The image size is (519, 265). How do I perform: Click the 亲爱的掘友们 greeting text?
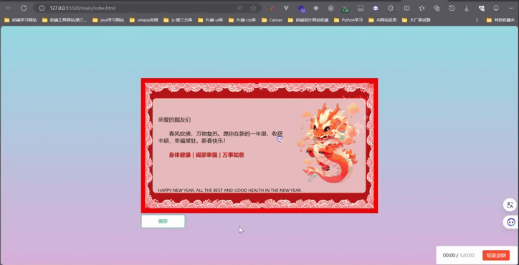pyautogui.click(x=174, y=120)
